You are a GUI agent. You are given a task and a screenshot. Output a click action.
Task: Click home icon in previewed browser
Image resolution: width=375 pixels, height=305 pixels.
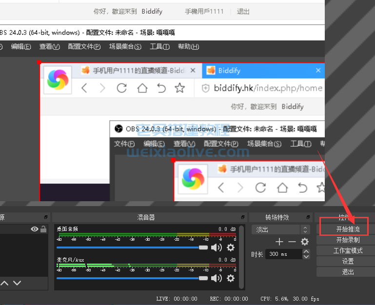(x=142, y=88)
